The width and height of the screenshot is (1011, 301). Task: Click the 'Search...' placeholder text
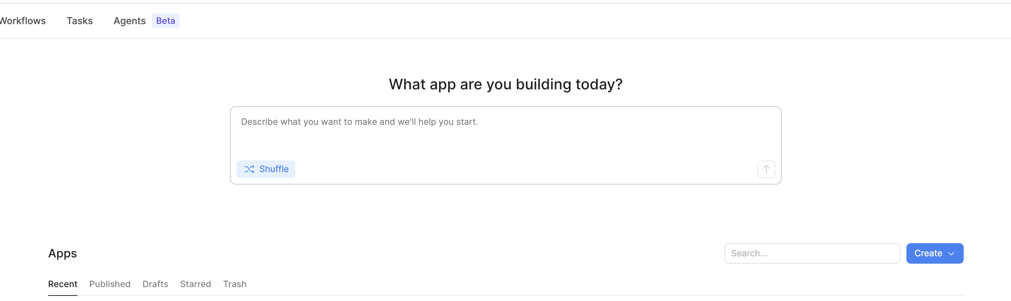pyautogui.click(x=749, y=253)
